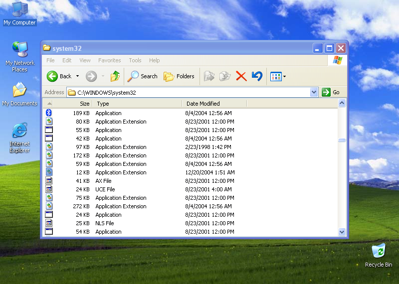Select My Documents desktop icon
Screen dimensions: 399x284
(19, 94)
